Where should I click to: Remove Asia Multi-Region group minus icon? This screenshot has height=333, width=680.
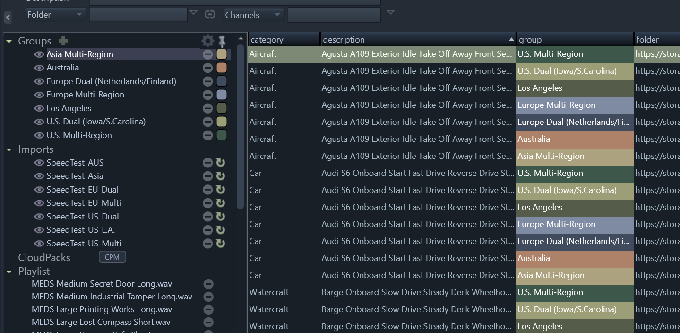(x=207, y=54)
